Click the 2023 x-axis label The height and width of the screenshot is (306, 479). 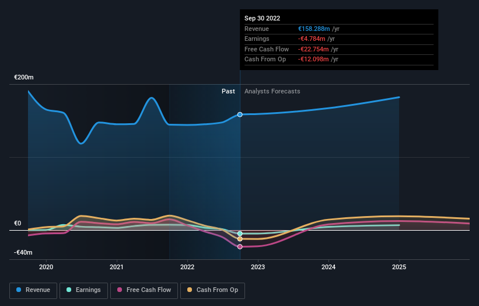tap(258, 267)
